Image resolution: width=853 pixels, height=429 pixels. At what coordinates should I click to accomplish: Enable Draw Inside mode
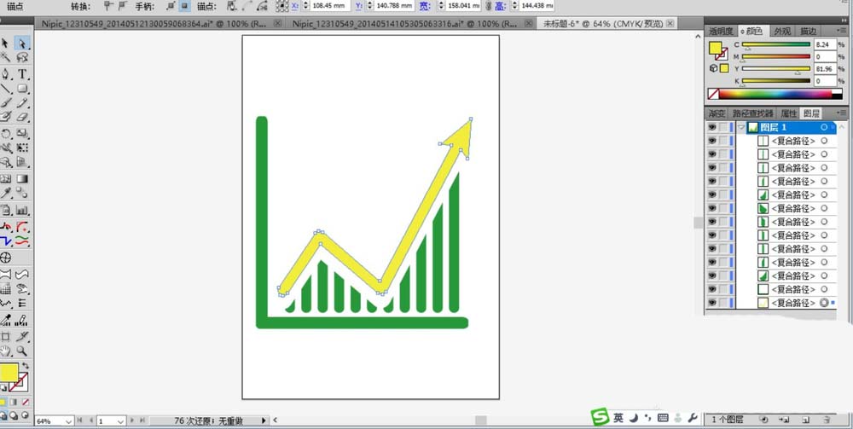(x=25, y=415)
